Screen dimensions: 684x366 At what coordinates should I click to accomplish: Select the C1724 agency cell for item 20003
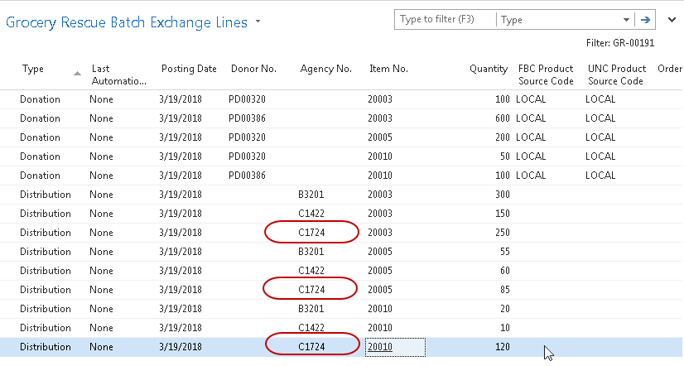311,234
